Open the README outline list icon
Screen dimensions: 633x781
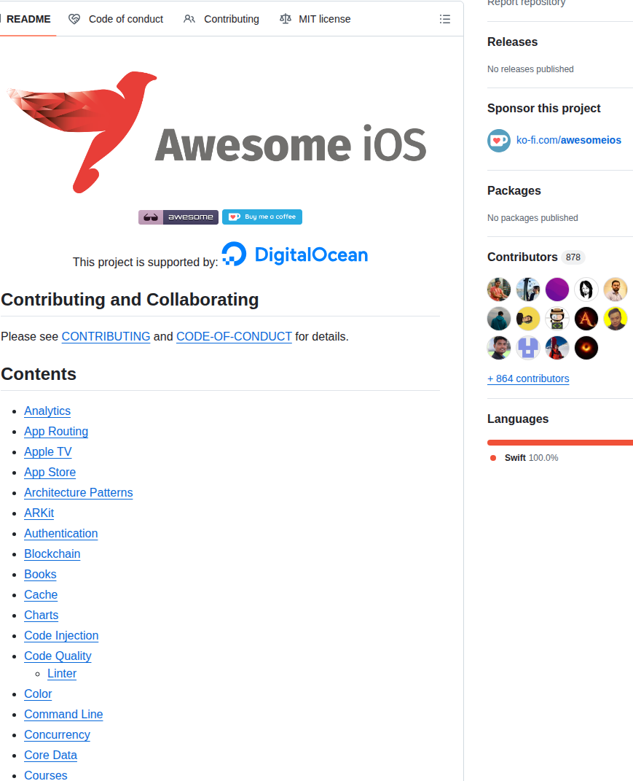tap(445, 19)
